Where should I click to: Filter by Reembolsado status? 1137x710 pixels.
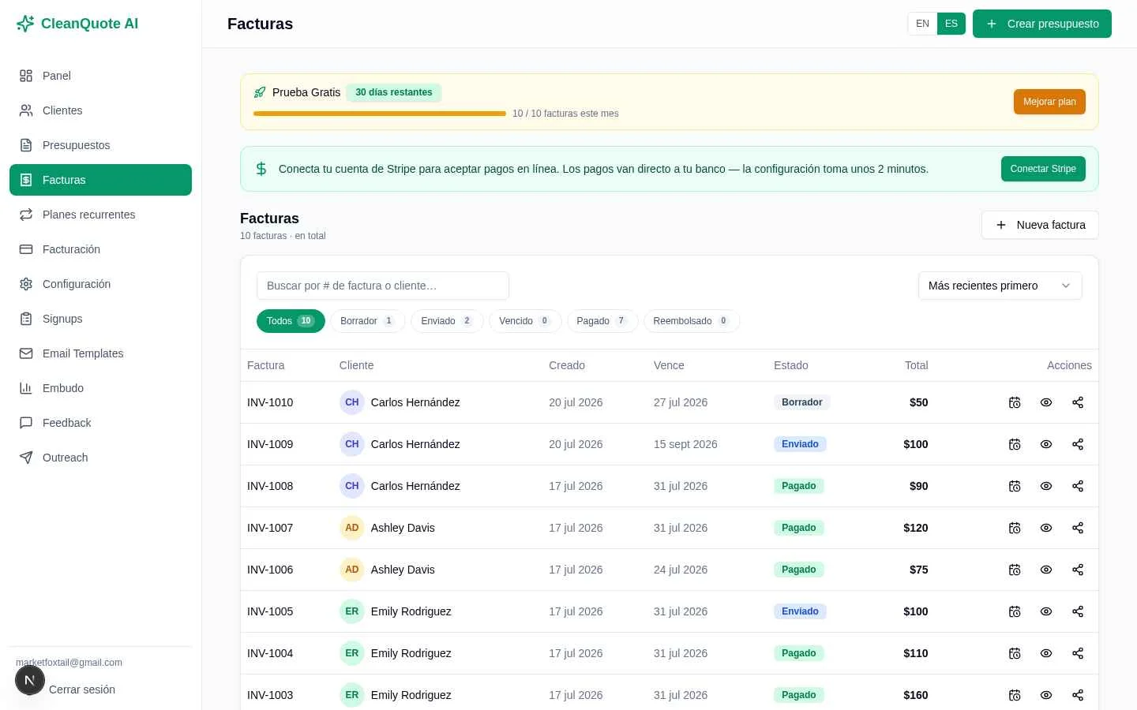click(x=692, y=321)
